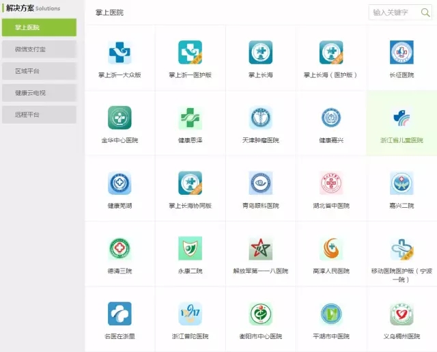
Task: Click the 掌上浙一大众版 label text
Action: pos(119,75)
